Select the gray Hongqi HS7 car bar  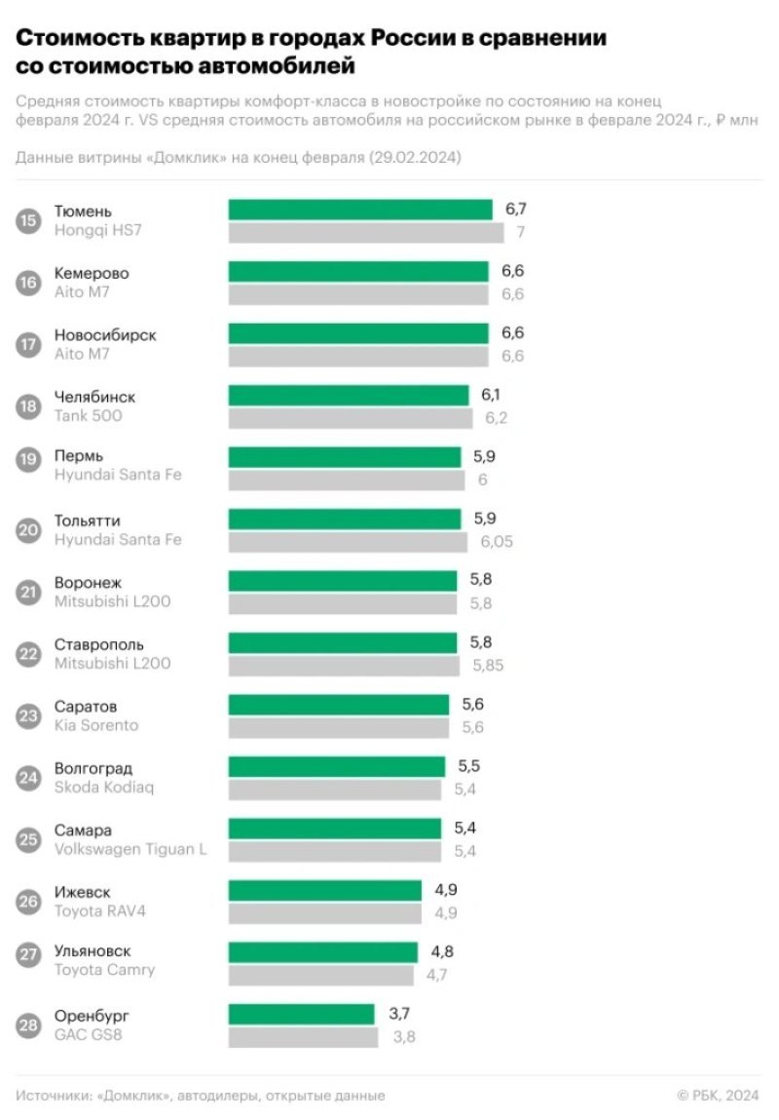pos(366,233)
